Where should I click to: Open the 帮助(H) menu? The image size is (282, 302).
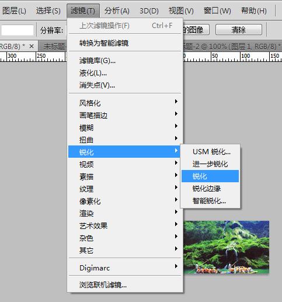point(254,11)
